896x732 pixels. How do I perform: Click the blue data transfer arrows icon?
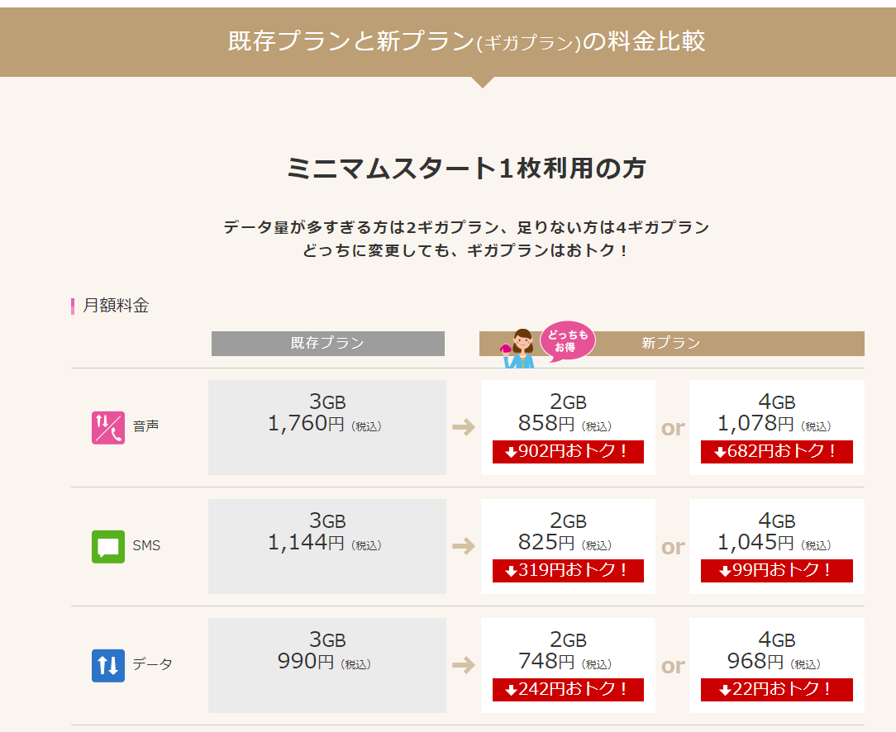click(x=107, y=665)
